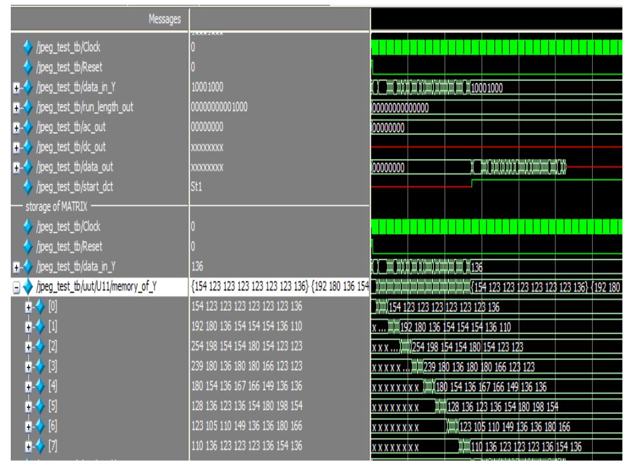Click the red dc_out waveform line

click(497, 147)
